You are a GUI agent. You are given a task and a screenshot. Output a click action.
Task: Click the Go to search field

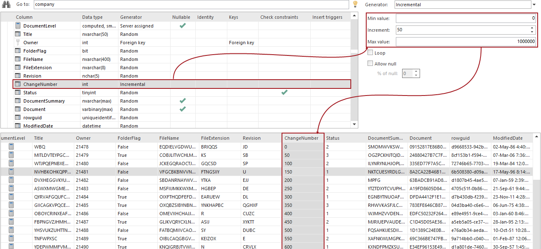click(191, 5)
